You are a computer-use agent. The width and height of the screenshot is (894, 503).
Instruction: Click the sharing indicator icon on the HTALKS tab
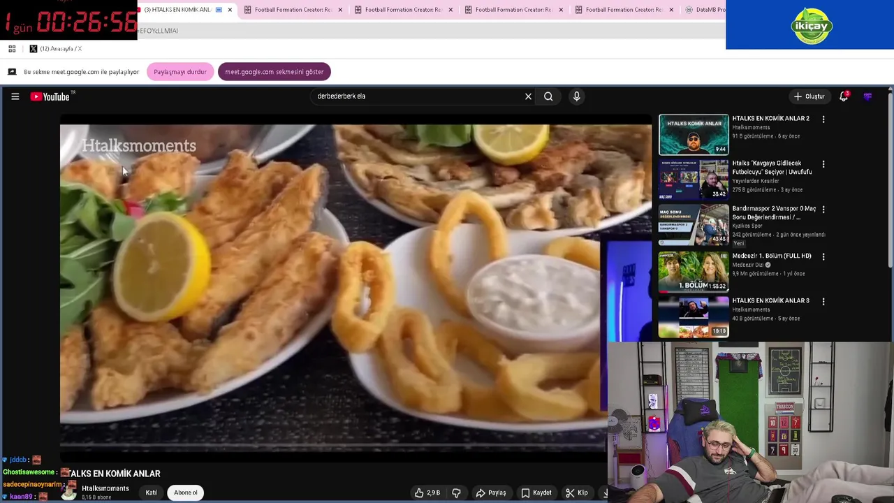pyautogui.click(x=219, y=10)
